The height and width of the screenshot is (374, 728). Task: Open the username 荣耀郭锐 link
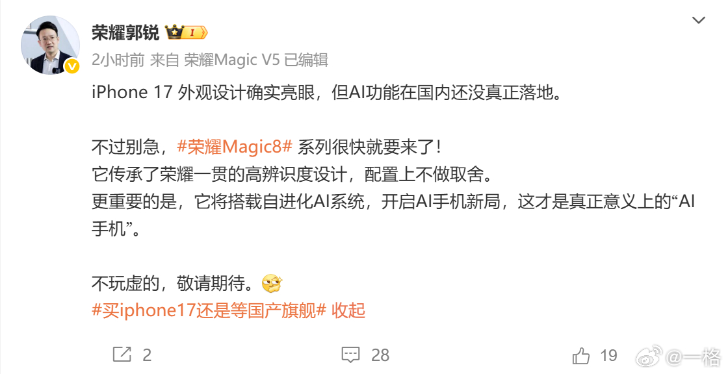125,32
